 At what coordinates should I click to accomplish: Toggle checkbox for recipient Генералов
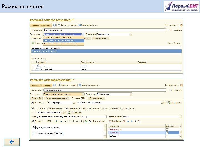[x=167, y=129]
